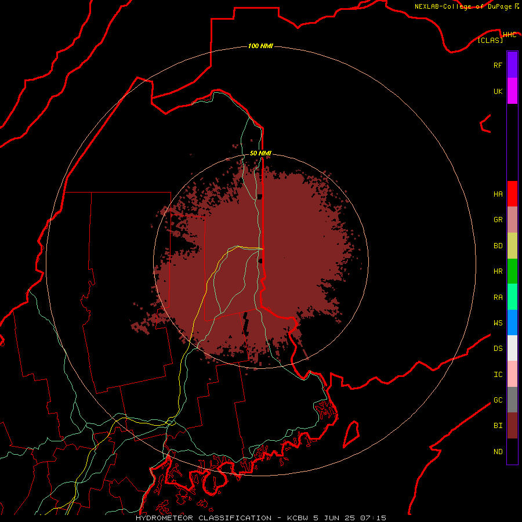
Task: Click the GC legend label
Action: tap(498, 400)
